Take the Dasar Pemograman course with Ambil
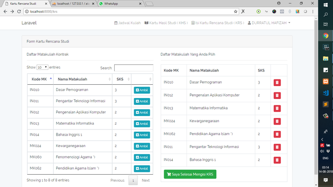The image size is (333, 187). click(x=142, y=90)
